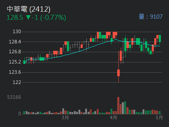Click the tall green volume bar after the April spike
The image size is (169, 127).
pos(125,108)
